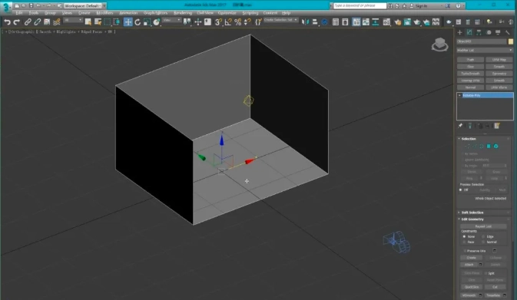517x300 pixels.
Task: Toggle the Split checkbox
Action: click(x=486, y=273)
